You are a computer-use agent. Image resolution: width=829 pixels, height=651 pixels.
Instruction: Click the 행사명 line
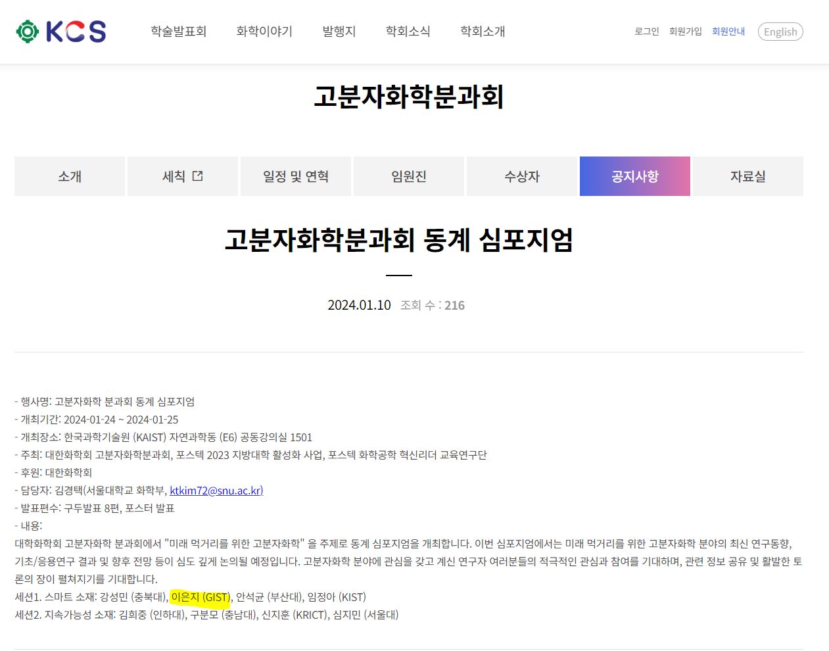(x=105, y=402)
